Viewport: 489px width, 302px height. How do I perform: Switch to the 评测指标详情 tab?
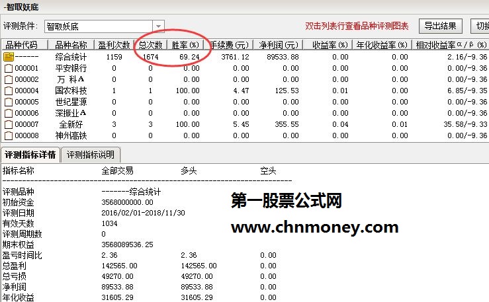coord(30,155)
